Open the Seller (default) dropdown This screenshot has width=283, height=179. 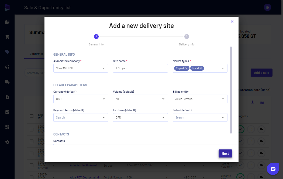200,117
